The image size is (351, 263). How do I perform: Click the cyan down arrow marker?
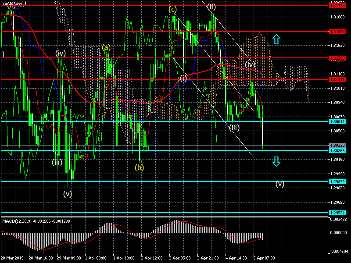click(x=276, y=162)
